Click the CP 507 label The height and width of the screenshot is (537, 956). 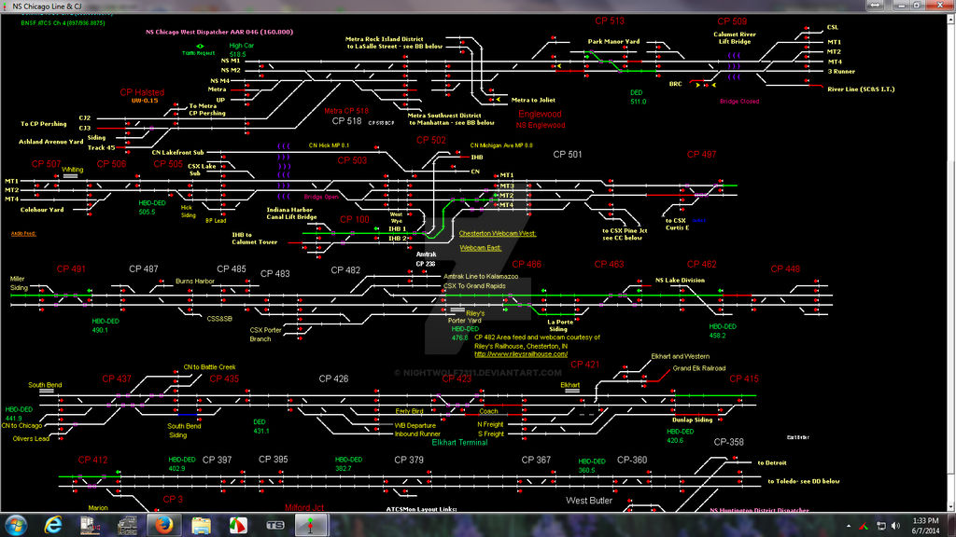46,164
